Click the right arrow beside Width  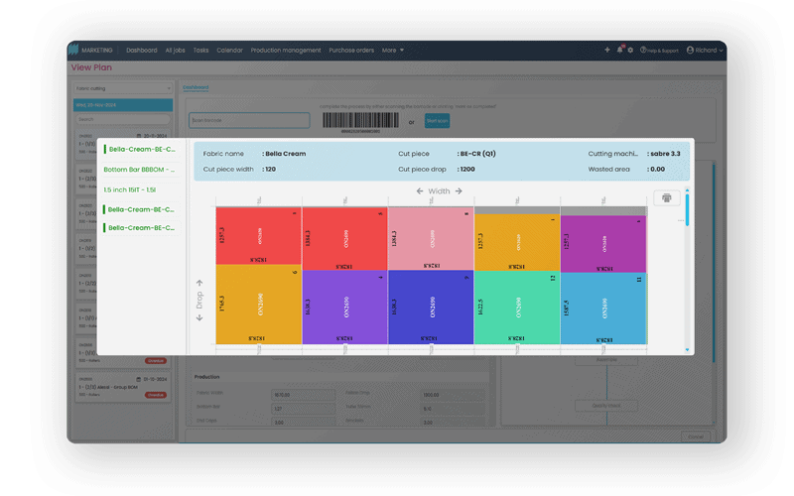click(459, 190)
